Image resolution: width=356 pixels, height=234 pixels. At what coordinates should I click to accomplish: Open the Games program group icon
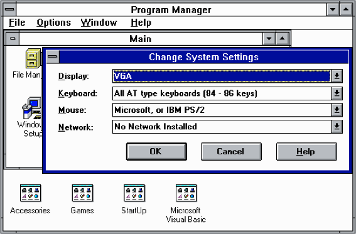[x=82, y=193]
